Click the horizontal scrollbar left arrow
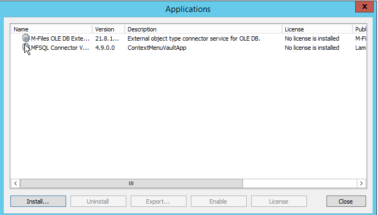The height and width of the screenshot is (215, 378). 15,183
